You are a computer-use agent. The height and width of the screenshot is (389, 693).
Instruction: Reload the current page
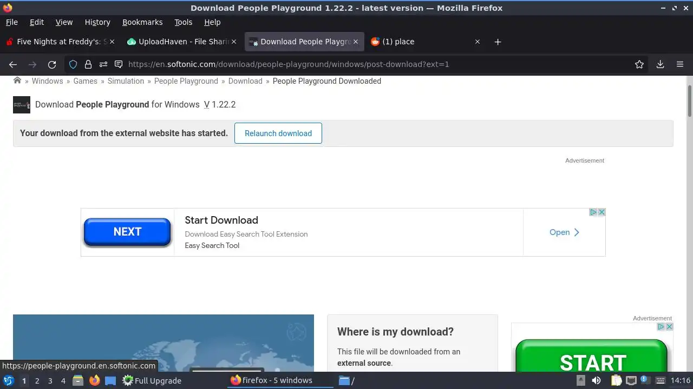(x=52, y=64)
